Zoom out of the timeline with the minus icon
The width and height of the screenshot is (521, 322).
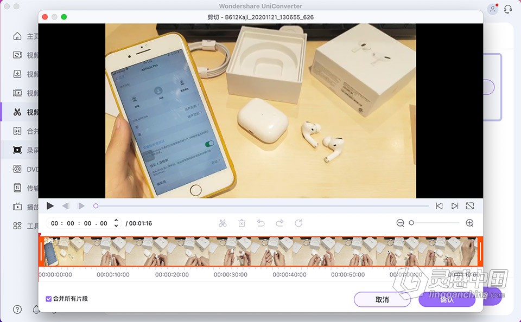pos(400,223)
